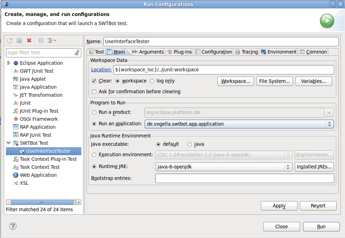Click the Variables... button
This screenshot has width=345, height=238.
pyautogui.click(x=314, y=81)
